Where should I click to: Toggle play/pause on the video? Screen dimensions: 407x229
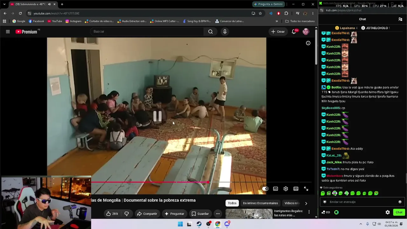click(157, 116)
